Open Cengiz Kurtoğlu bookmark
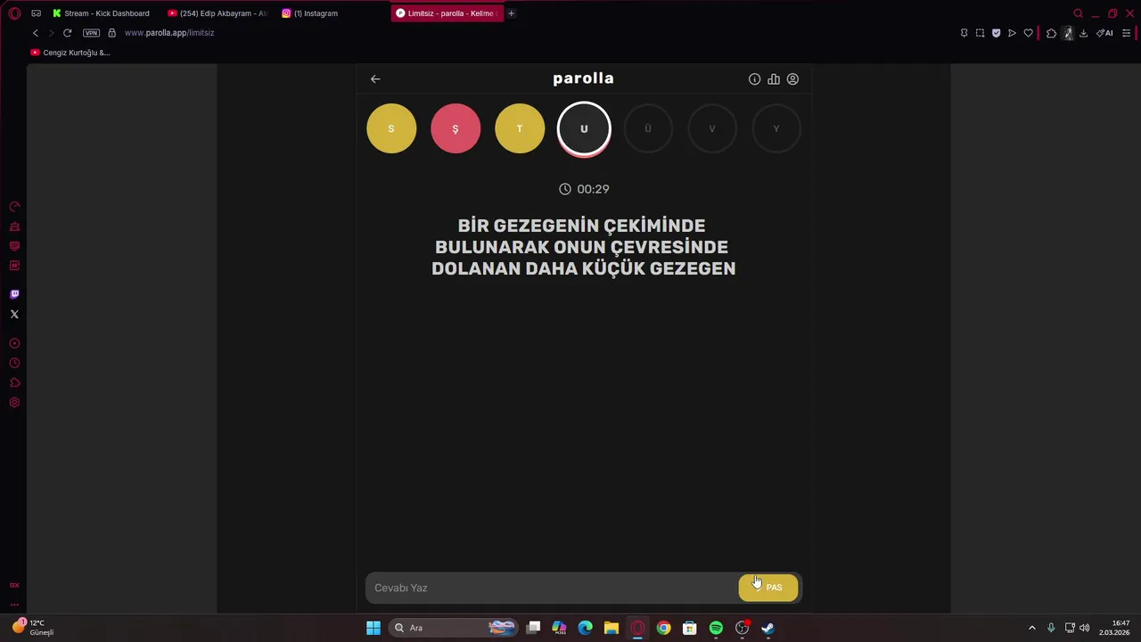Viewport: 1141px width, 642px height. tap(70, 53)
